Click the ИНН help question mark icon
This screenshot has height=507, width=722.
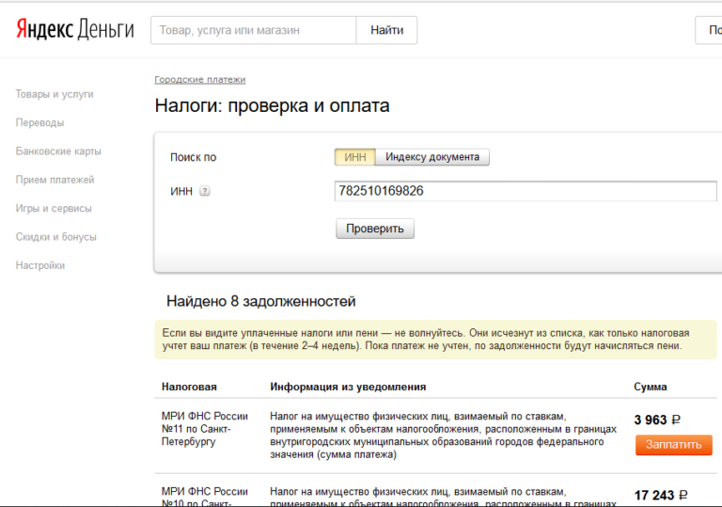pos(204,191)
